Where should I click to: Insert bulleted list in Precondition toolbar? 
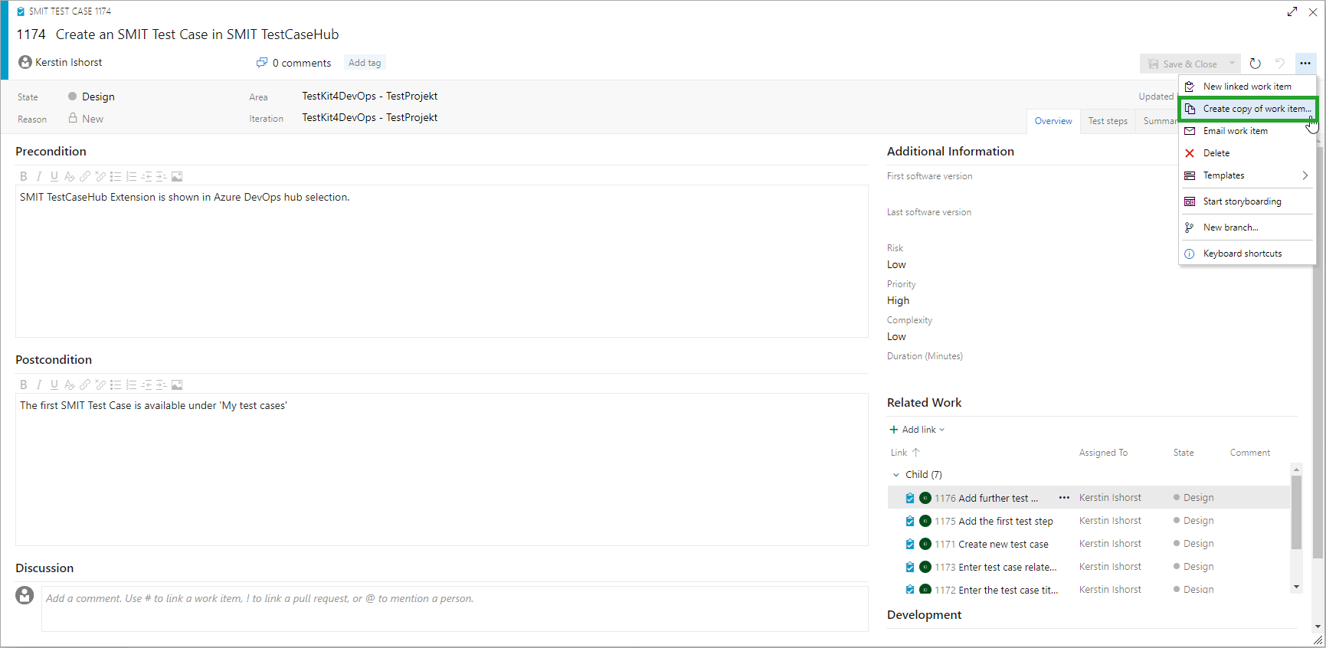(x=116, y=177)
